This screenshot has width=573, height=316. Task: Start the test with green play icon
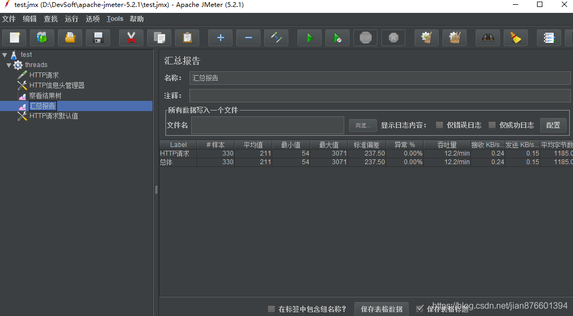[x=309, y=38]
